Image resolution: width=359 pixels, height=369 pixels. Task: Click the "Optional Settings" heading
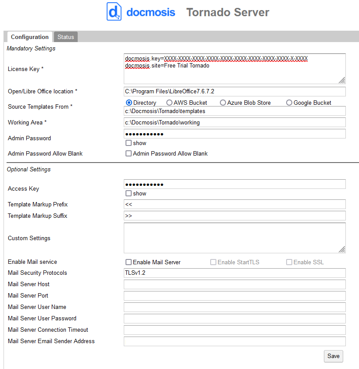click(29, 170)
